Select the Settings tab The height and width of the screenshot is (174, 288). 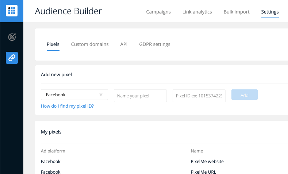[270, 12]
